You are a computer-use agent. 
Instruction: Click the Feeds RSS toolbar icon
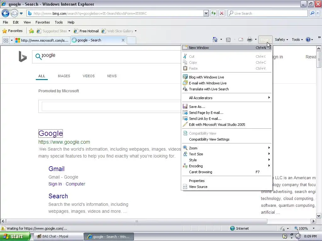tap(228, 40)
